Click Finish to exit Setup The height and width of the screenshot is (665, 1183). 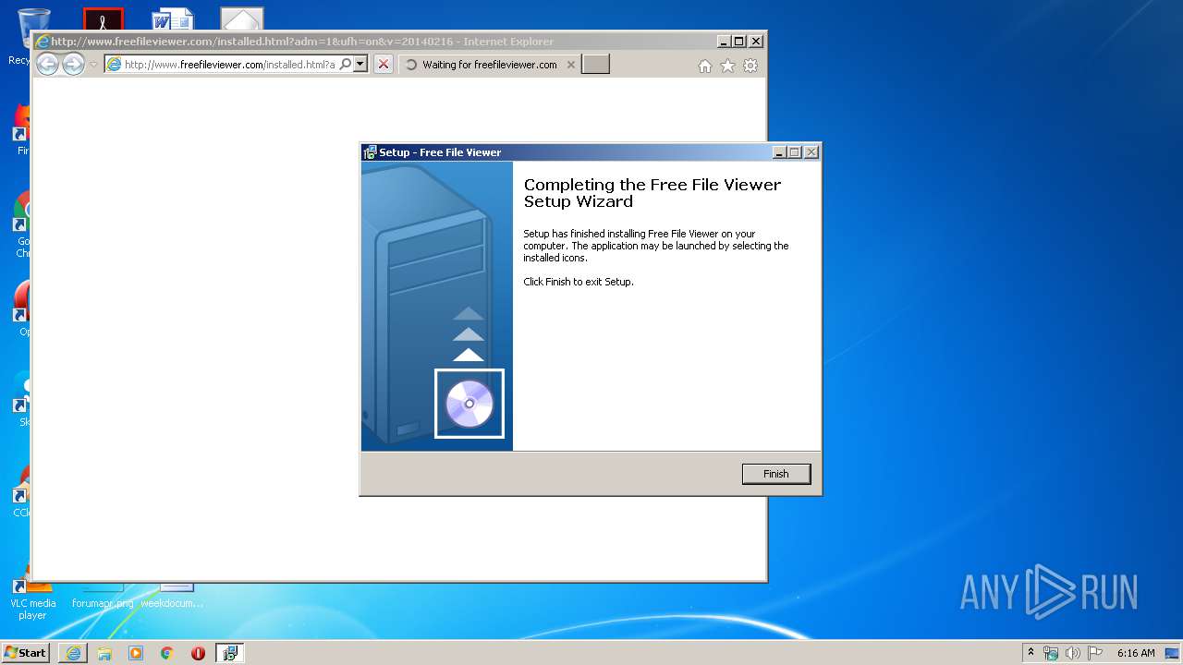point(776,474)
